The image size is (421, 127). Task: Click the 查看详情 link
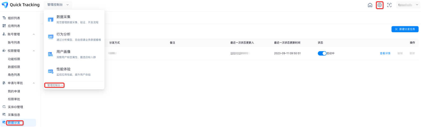pyautogui.click(x=385, y=53)
